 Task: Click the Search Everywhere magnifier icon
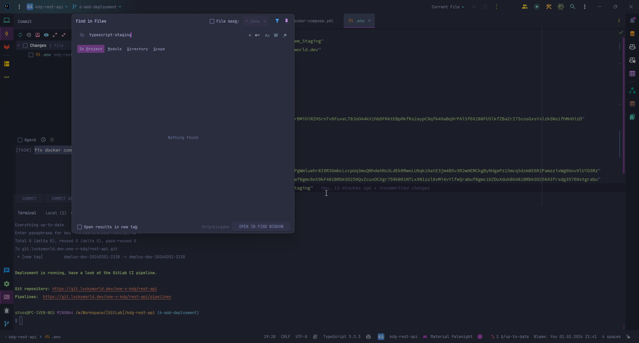tap(572, 7)
